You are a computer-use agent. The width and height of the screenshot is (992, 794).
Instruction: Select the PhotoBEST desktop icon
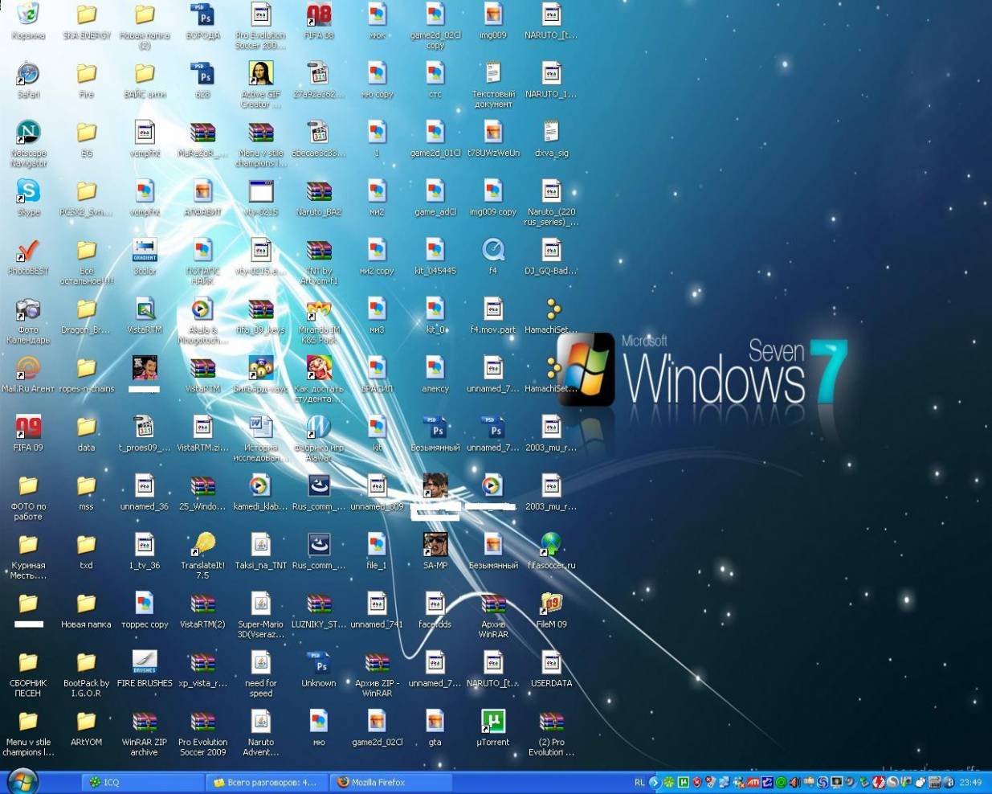pyautogui.click(x=28, y=252)
